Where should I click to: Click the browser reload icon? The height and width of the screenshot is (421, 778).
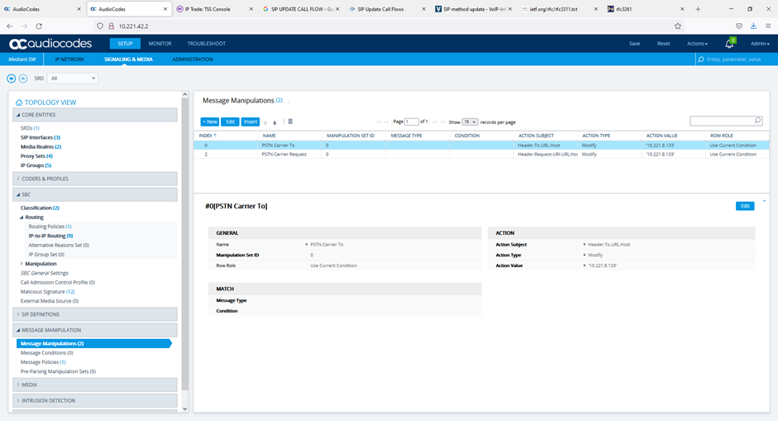click(x=39, y=26)
